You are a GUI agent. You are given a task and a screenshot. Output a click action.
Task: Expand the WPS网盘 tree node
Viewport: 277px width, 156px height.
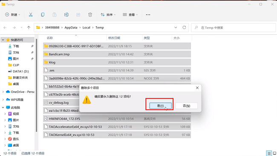tap(3, 100)
